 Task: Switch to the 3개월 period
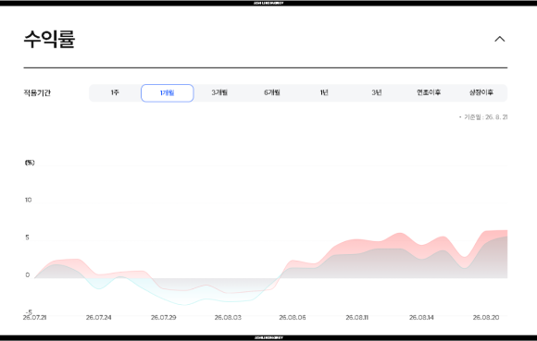coord(219,92)
